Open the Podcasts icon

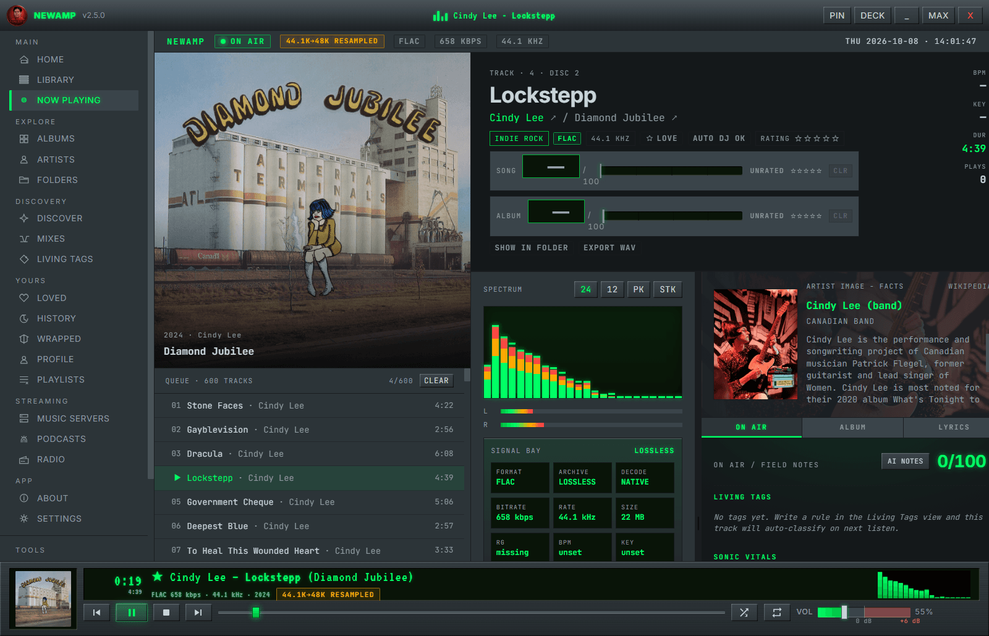point(24,439)
